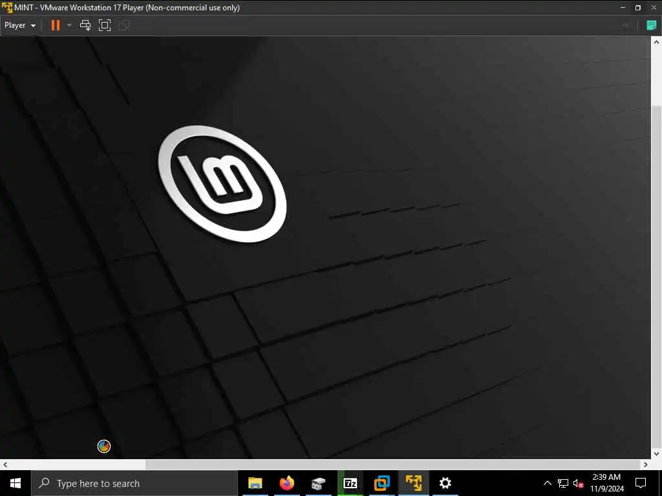This screenshot has height=496, width=662.
Task: Close the VMware Player window
Action: coord(654,8)
